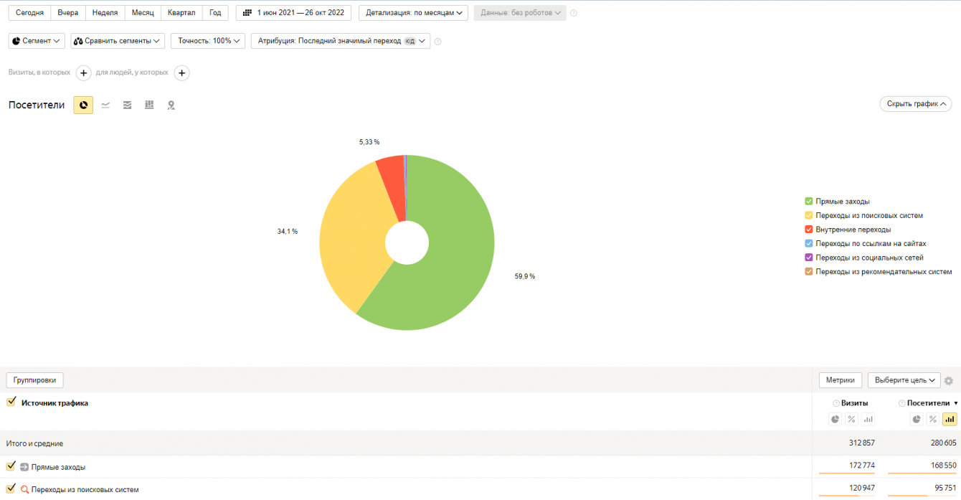Switch to the stacked area chart icon

click(127, 105)
